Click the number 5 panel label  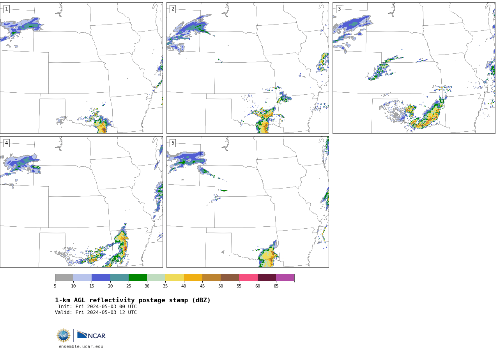173,143
